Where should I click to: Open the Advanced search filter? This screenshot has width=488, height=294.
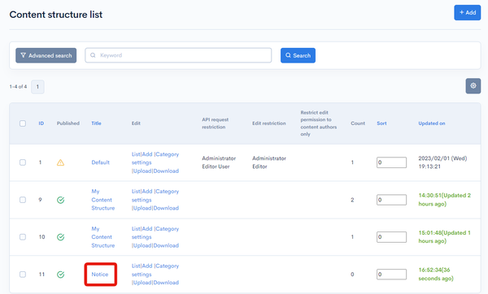click(x=46, y=55)
